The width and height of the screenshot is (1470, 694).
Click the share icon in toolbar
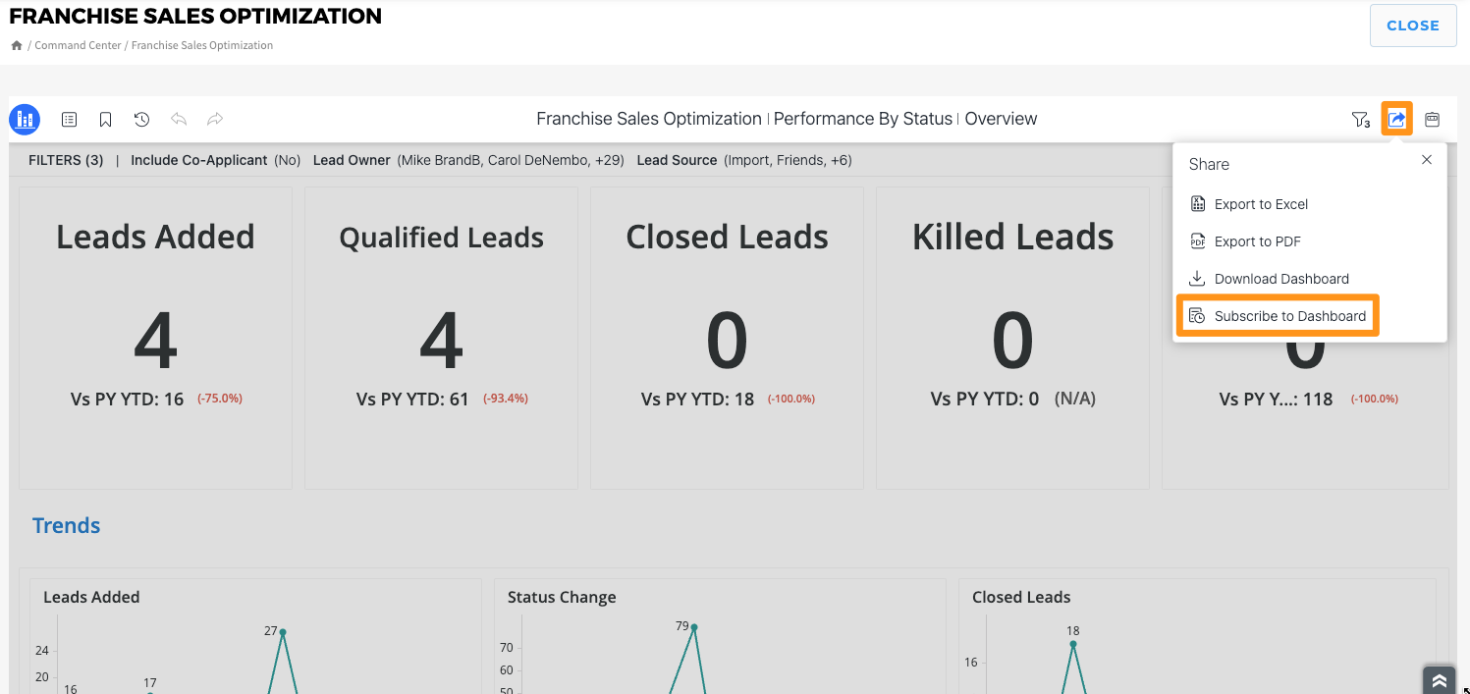coord(1396,119)
